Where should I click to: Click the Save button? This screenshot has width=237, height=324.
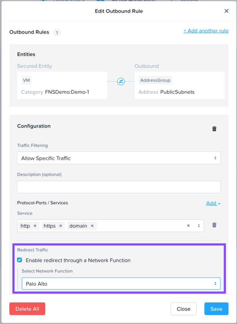point(216,309)
